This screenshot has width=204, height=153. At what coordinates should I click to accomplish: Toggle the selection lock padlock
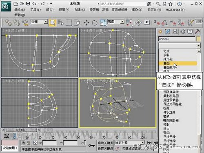(x=28, y=143)
